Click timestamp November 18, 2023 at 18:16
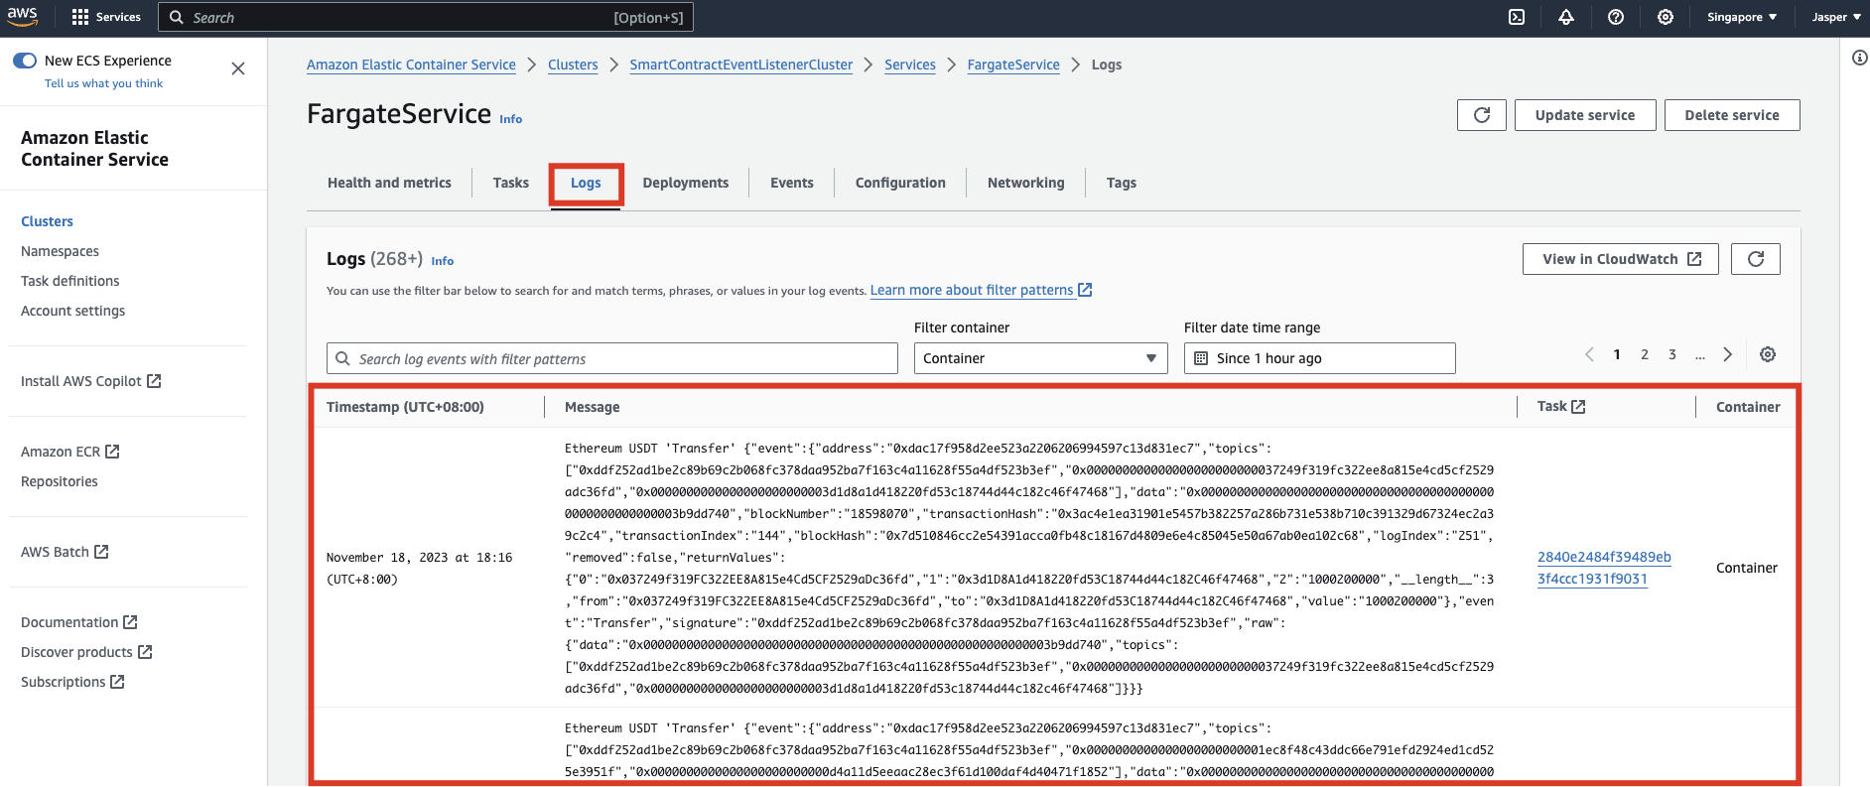Viewport: 1870px width, 787px height. tap(419, 569)
